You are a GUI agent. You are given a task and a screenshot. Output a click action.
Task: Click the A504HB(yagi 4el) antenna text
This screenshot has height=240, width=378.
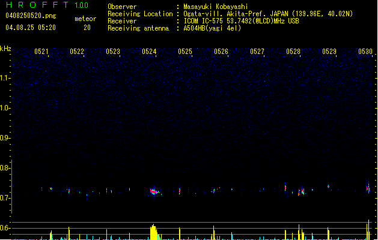pos(212,28)
